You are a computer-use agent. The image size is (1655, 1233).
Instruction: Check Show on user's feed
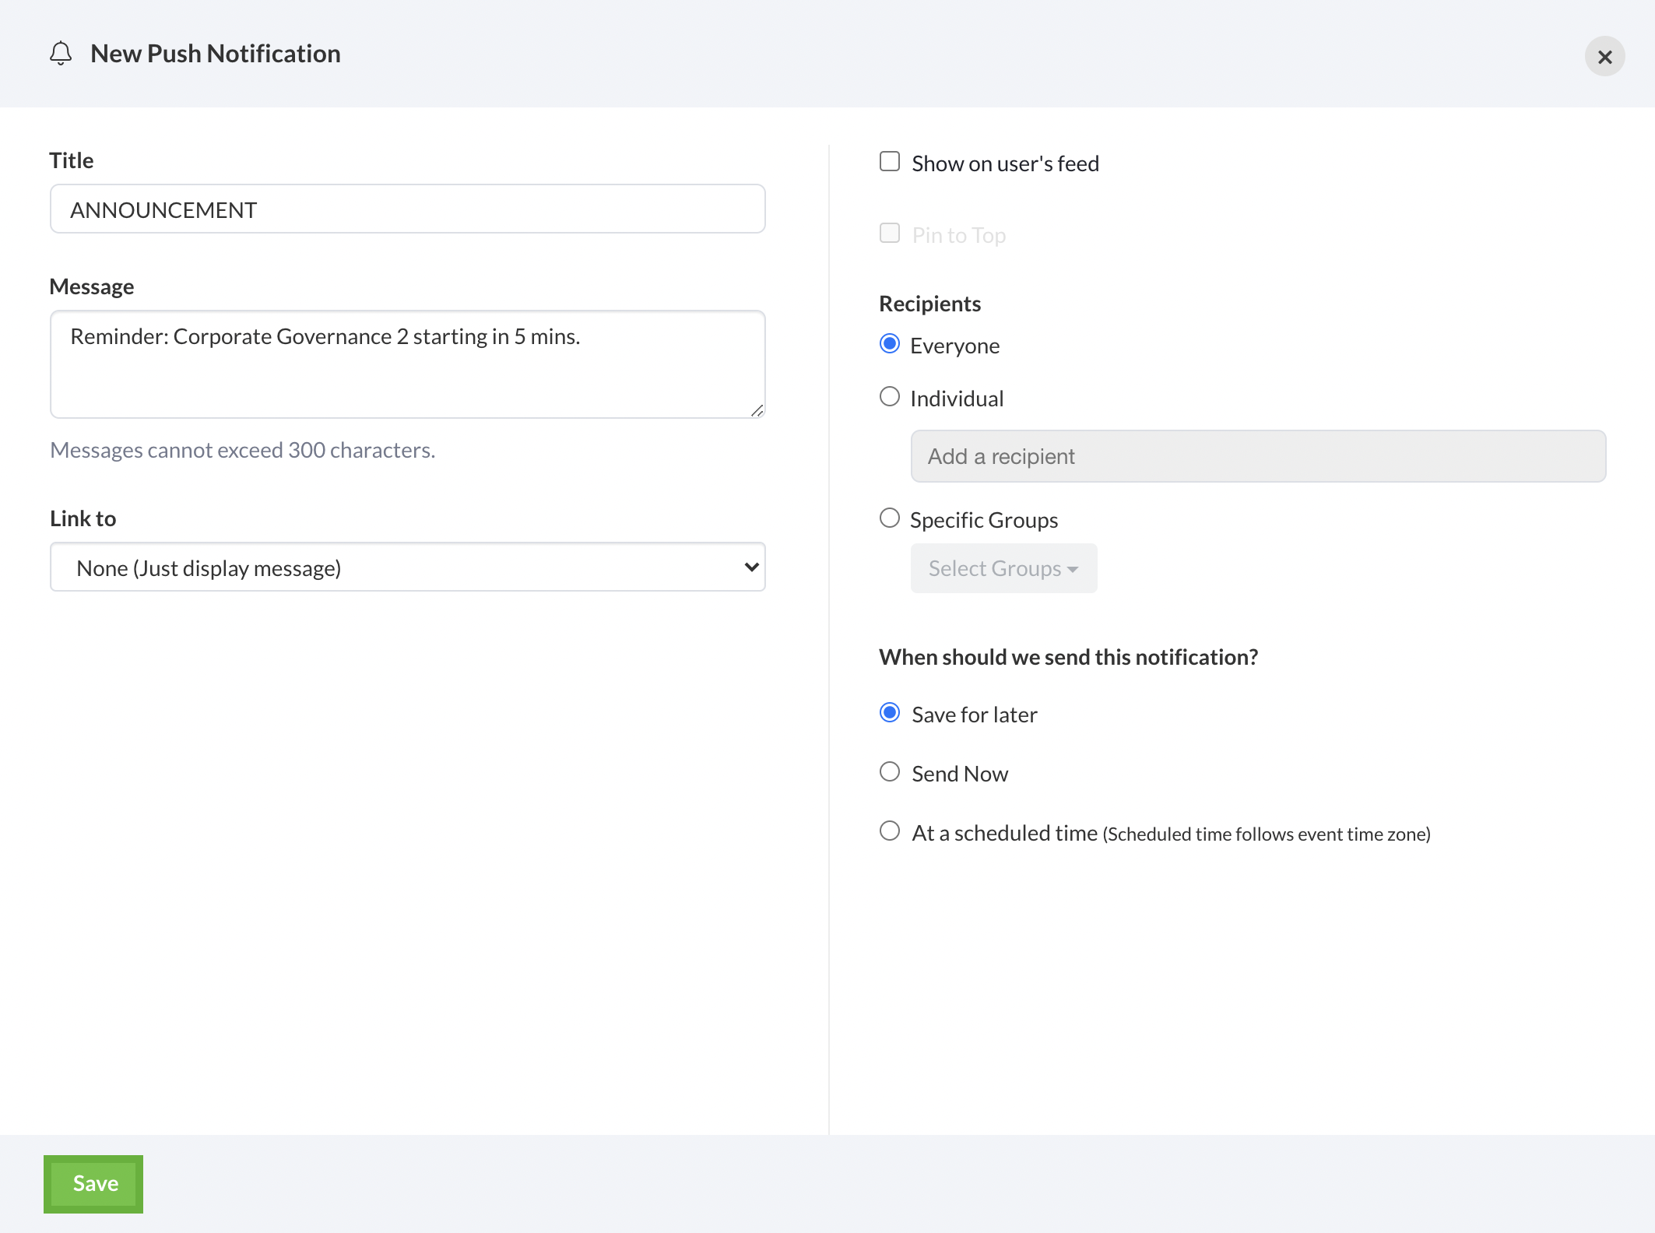tap(890, 162)
